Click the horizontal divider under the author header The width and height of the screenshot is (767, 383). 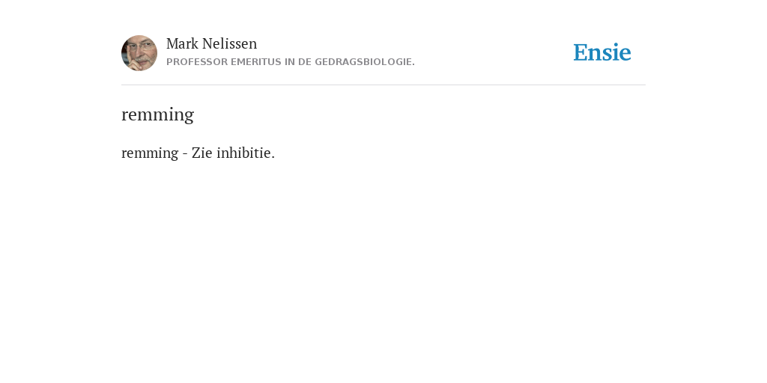[x=383, y=85]
